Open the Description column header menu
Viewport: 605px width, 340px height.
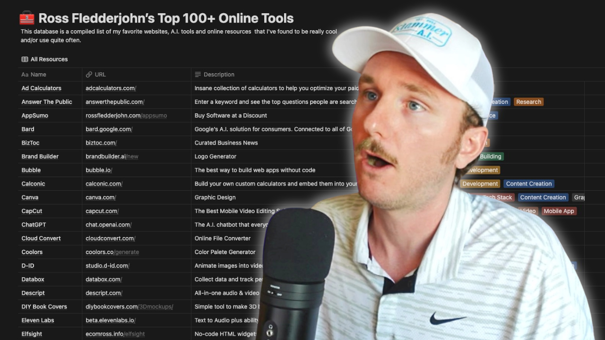219,74
